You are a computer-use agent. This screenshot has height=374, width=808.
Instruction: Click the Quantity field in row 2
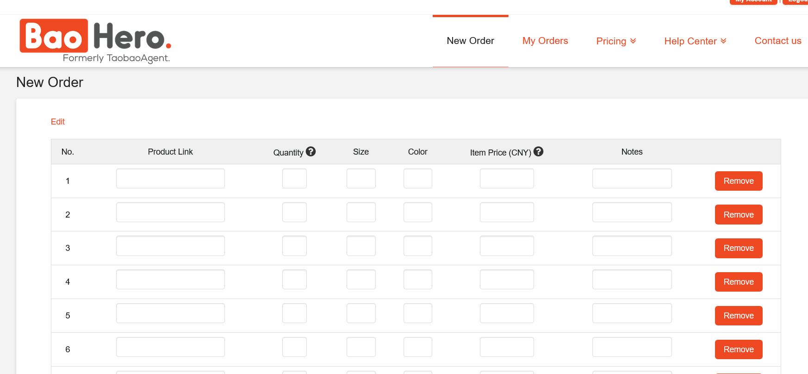(294, 212)
